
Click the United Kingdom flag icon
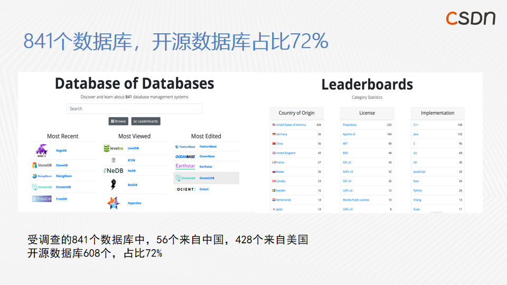coord(274,153)
